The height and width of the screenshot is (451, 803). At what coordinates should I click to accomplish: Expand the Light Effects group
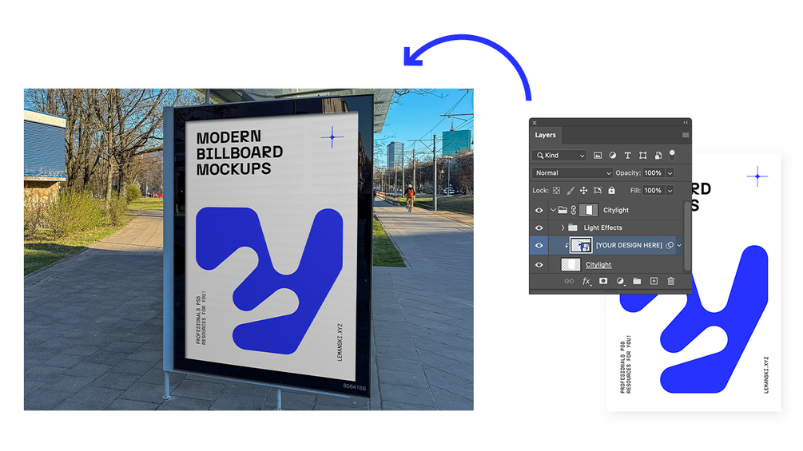point(562,227)
